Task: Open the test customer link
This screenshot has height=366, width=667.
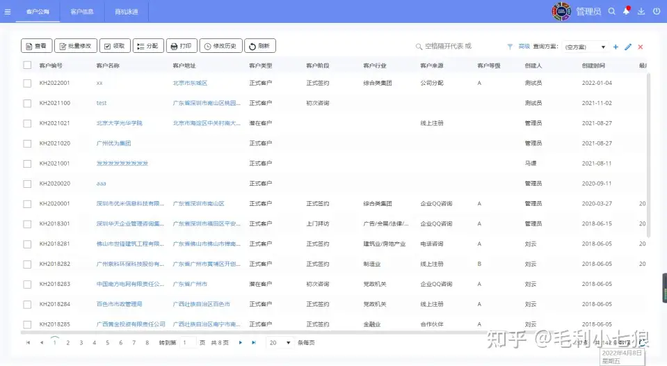Action: 102,103
